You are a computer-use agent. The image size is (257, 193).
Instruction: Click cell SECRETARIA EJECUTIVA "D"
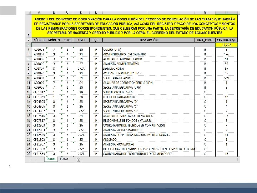148,102
